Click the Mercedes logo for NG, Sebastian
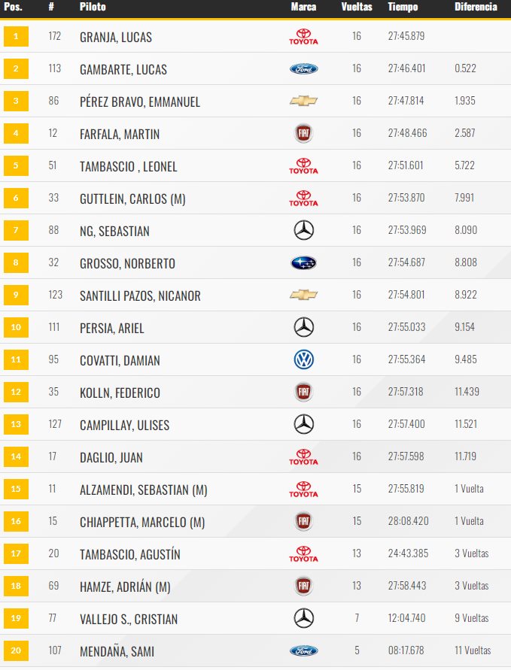The width and height of the screenshot is (511, 670). [x=303, y=230]
